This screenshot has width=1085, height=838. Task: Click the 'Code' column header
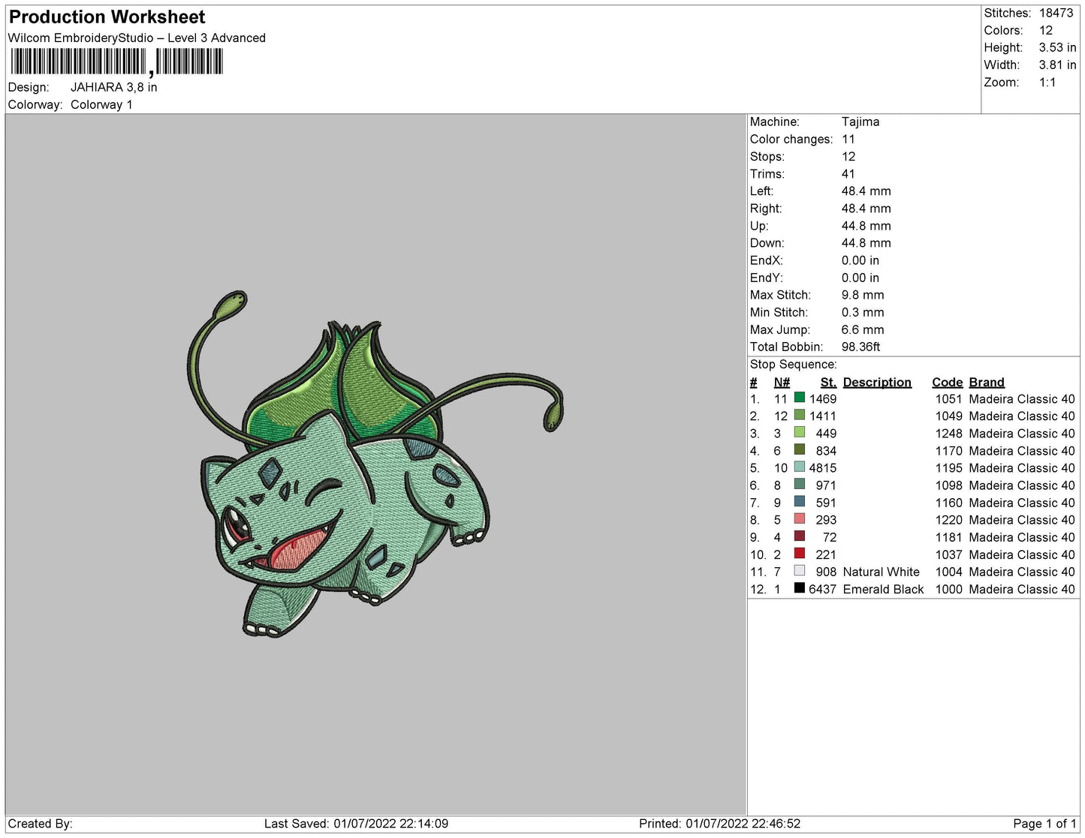coord(948,382)
